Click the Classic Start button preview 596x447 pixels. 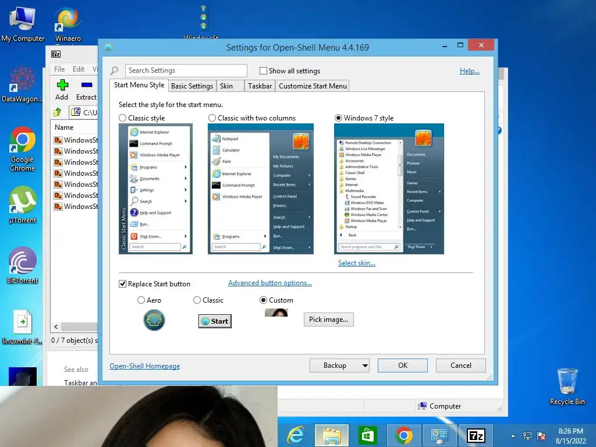tap(215, 321)
